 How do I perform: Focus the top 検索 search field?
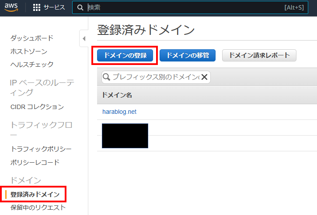pos(190,7)
